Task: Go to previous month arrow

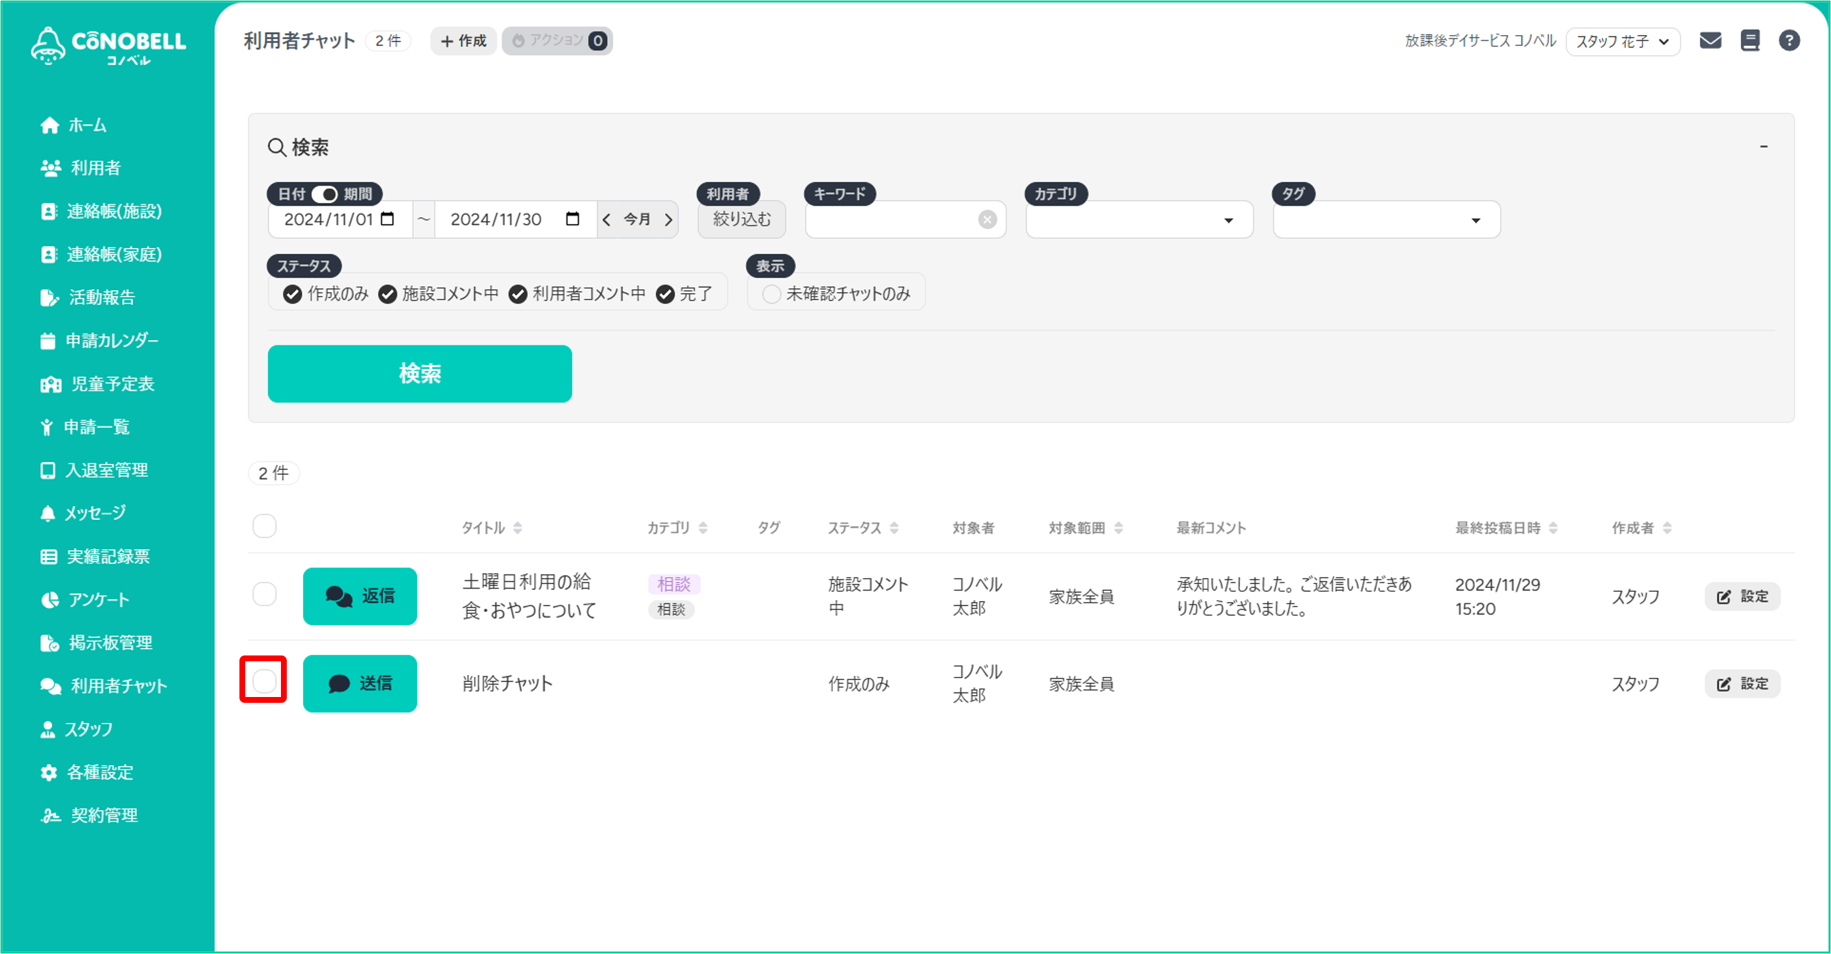Action: (x=606, y=219)
